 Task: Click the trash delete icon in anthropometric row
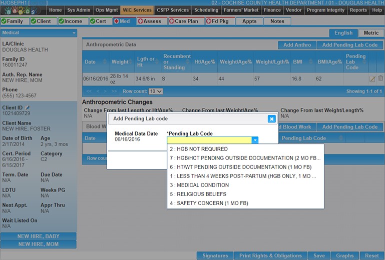tap(380, 78)
